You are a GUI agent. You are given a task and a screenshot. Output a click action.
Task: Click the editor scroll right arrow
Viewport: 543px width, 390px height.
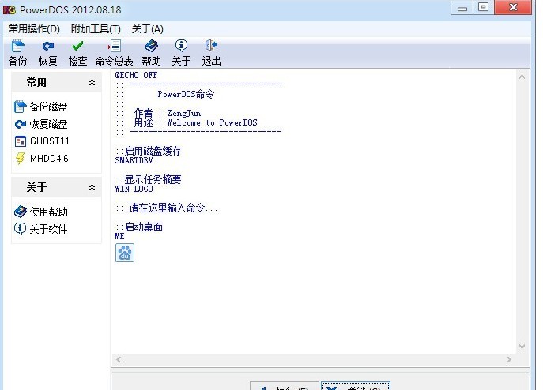[x=509, y=359]
